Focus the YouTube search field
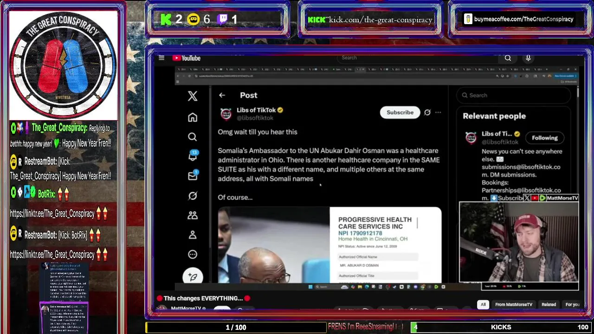This screenshot has width=594, height=334. pos(418,58)
